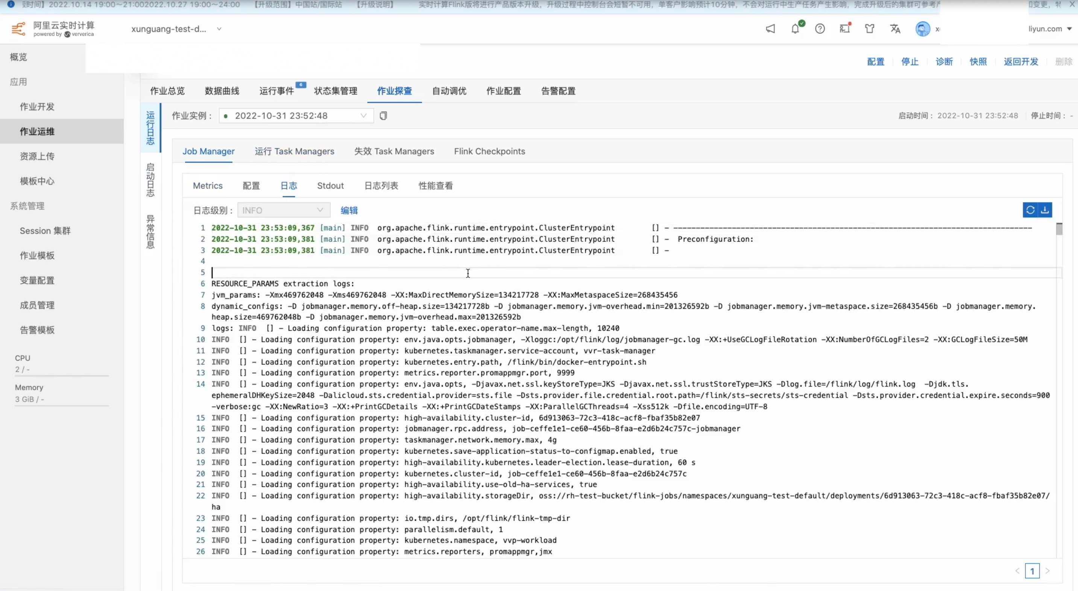Open the notifications bell icon
Image resolution: width=1078 pixels, height=591 pixels.
[795, 29]
